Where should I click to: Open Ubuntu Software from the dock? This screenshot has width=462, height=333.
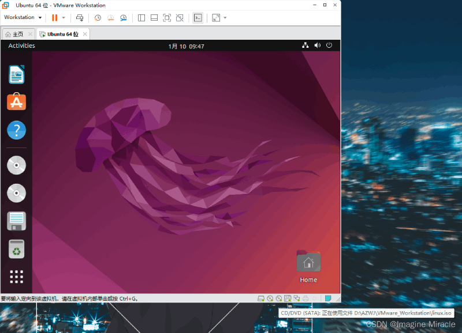click(x=17, y=102)
